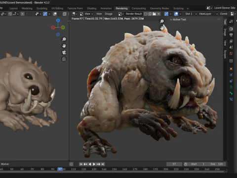This screenshot has width=237, height=178.
Task: Switch to the Layout workspace tab
Action: tap(13, 8)
